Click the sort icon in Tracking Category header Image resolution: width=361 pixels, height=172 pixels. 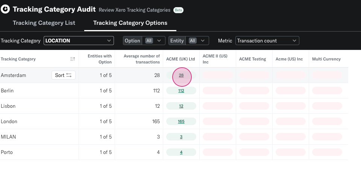coord(73,59)
